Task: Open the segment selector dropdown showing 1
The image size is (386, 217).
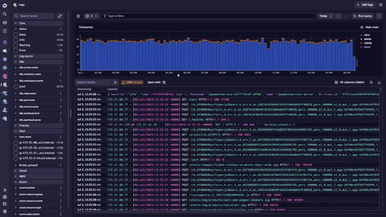Action: (x=91, y=16)
